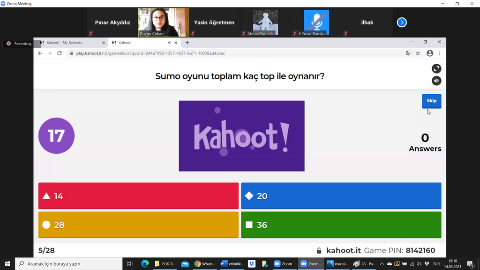Open OneDrive cloud tray icon
This screenshot has height=270, width=480.
pos(390,263)
